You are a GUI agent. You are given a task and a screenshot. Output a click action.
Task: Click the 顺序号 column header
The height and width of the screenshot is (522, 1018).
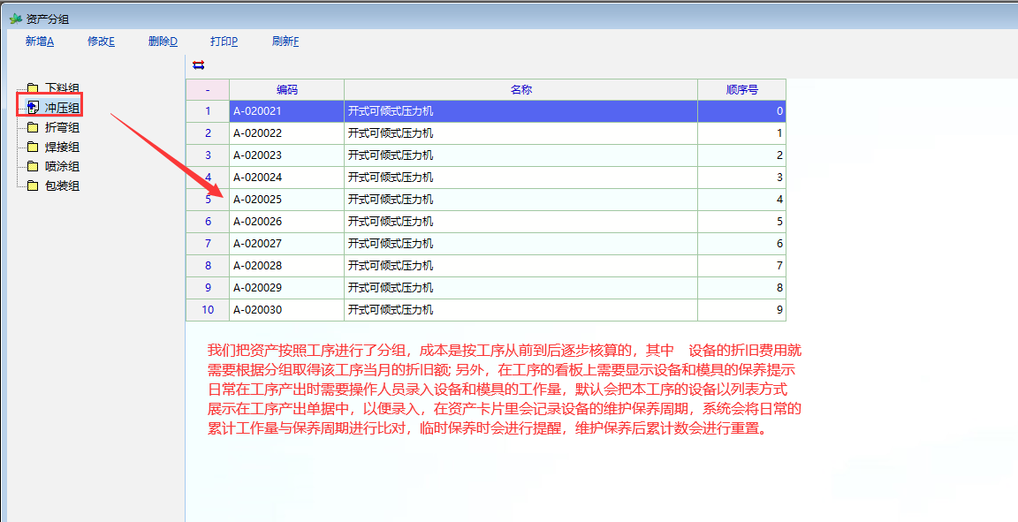coord(741,89)
